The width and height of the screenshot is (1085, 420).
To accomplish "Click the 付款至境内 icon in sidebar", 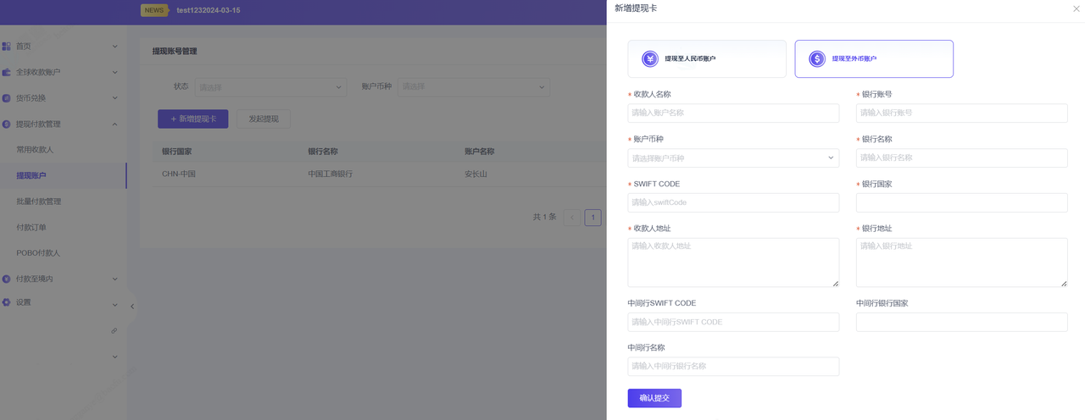I will [7, 279].
